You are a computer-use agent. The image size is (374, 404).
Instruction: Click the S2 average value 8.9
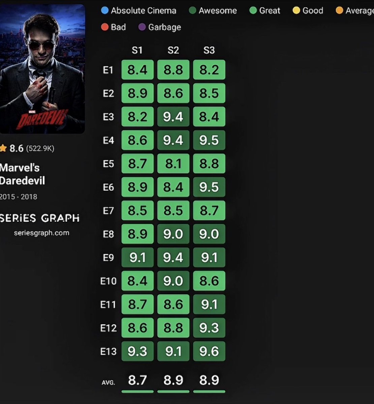pyautogui.click(x=173, y=380)
